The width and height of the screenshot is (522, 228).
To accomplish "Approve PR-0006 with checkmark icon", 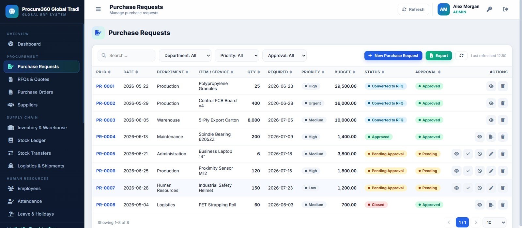I will pyautogui.click(x=468, y=171).
